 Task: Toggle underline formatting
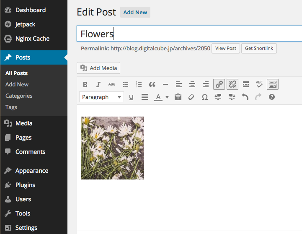pyautogui.click(x=131, y=97)
